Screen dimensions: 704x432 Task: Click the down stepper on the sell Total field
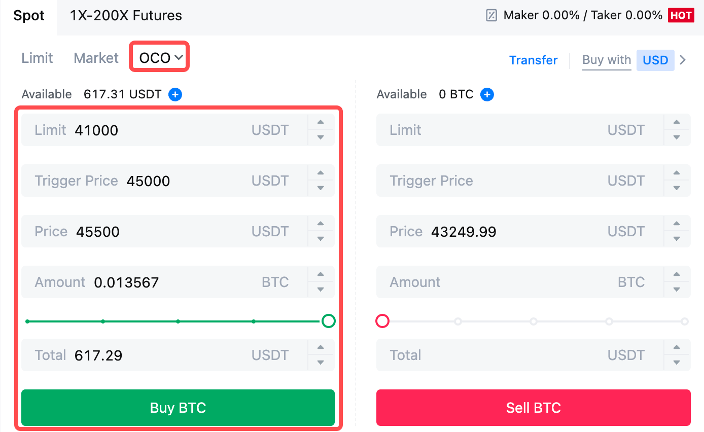pos(677,362)
